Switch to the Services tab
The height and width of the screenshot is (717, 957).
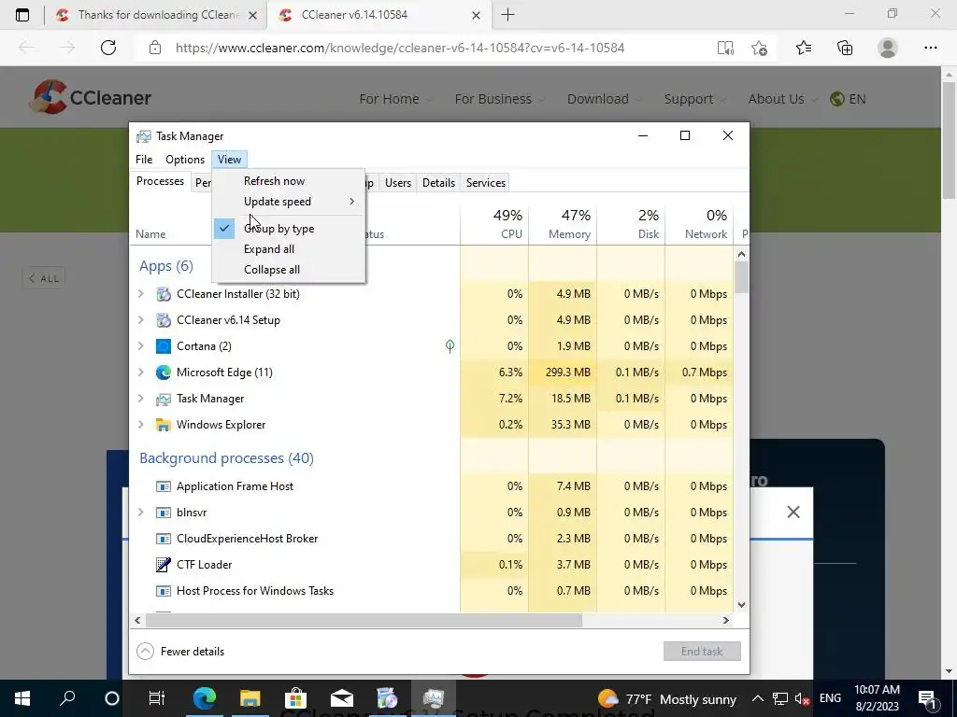tap(486, 183)
